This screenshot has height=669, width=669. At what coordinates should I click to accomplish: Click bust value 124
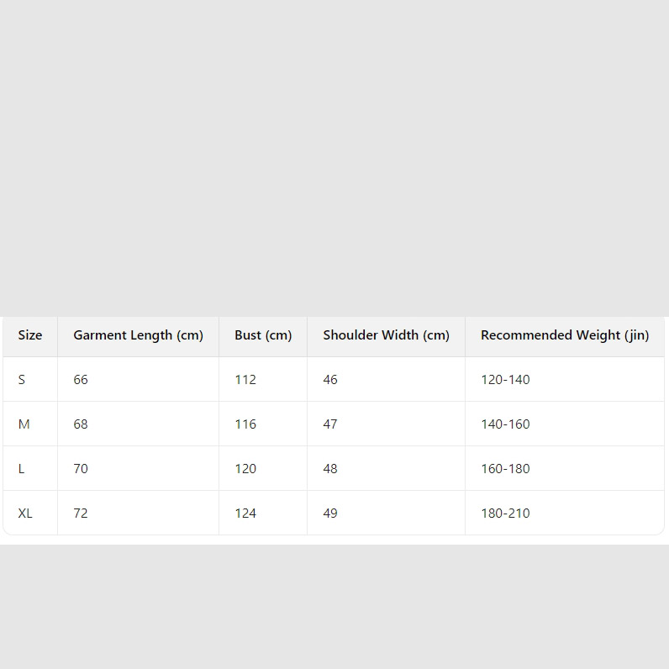[245, 514]
